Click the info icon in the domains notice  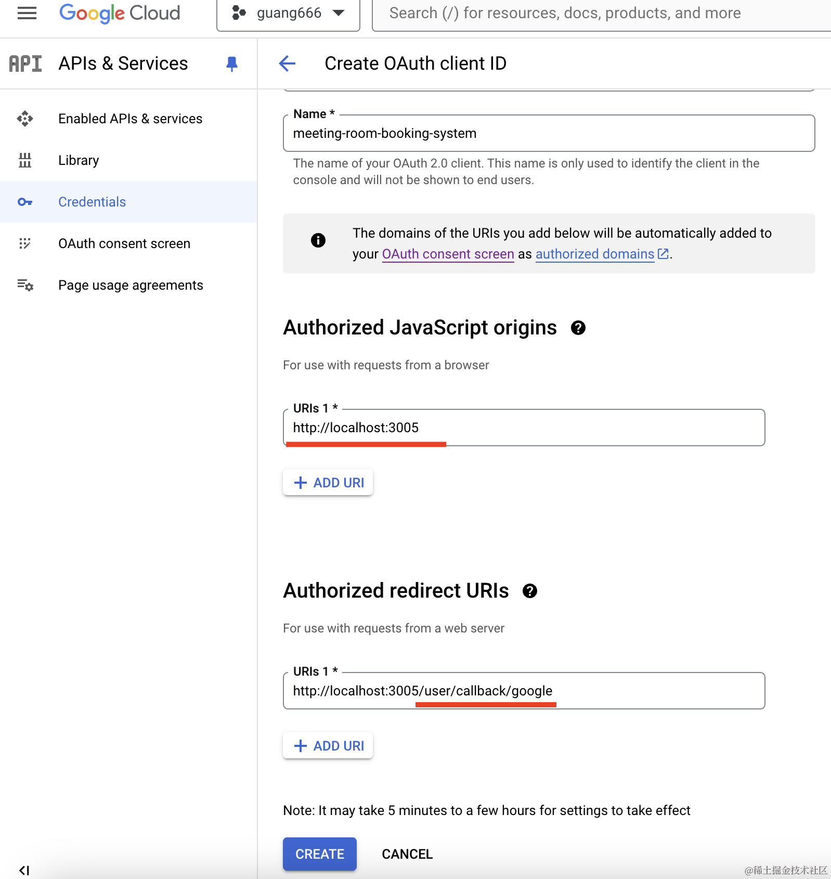318,240
